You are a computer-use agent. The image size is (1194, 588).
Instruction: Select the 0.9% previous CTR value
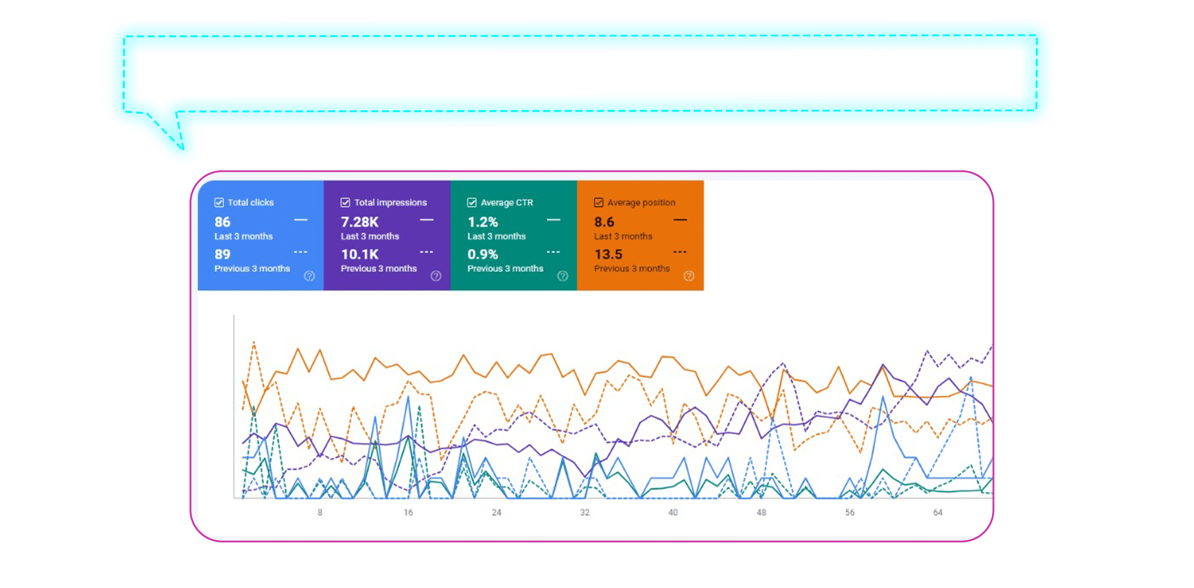pos(483,254)
